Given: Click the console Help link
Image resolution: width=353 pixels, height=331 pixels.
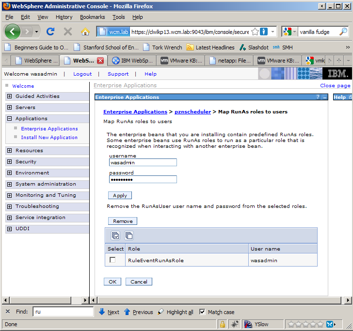Looking at the screenshot, I should point(150,74).
